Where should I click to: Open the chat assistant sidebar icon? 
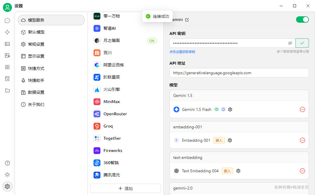7,20
